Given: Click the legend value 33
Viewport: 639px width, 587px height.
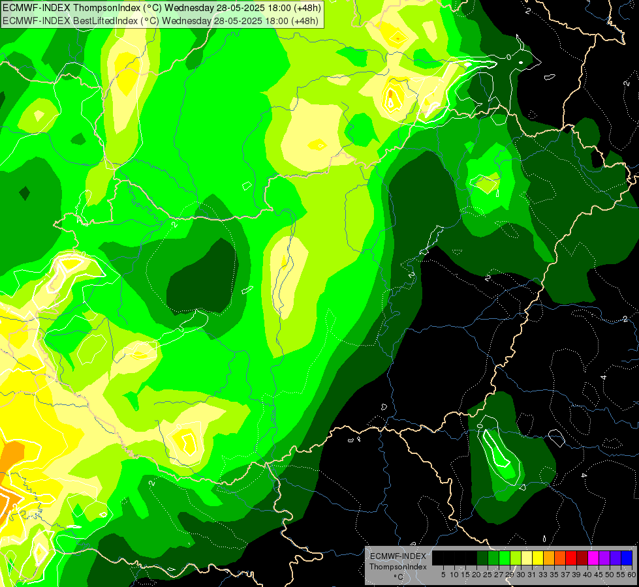Looking at the screenshot, I should click(543, 575).
